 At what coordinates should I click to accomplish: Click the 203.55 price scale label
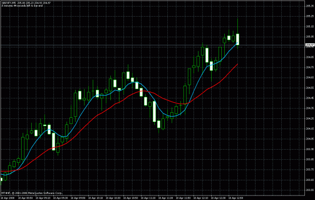310,190
